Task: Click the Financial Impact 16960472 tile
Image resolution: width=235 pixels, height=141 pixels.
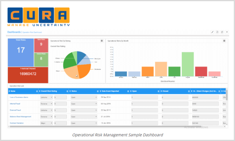Action: (28, 75)
